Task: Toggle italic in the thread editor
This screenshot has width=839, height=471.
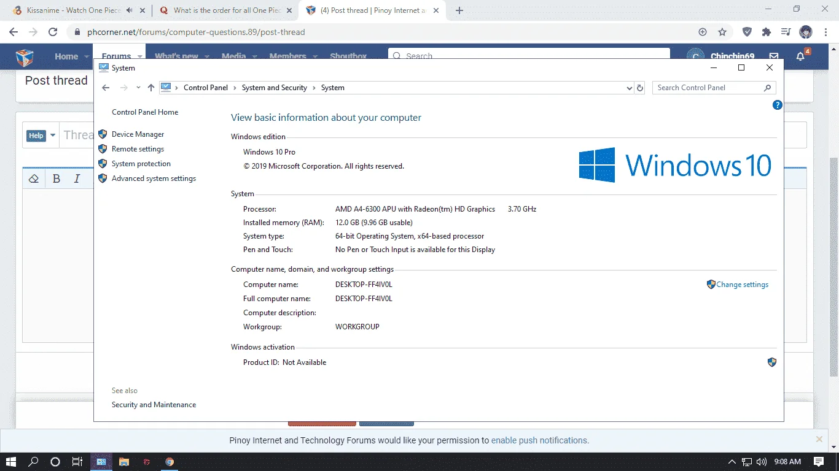Action: (77, 178)
